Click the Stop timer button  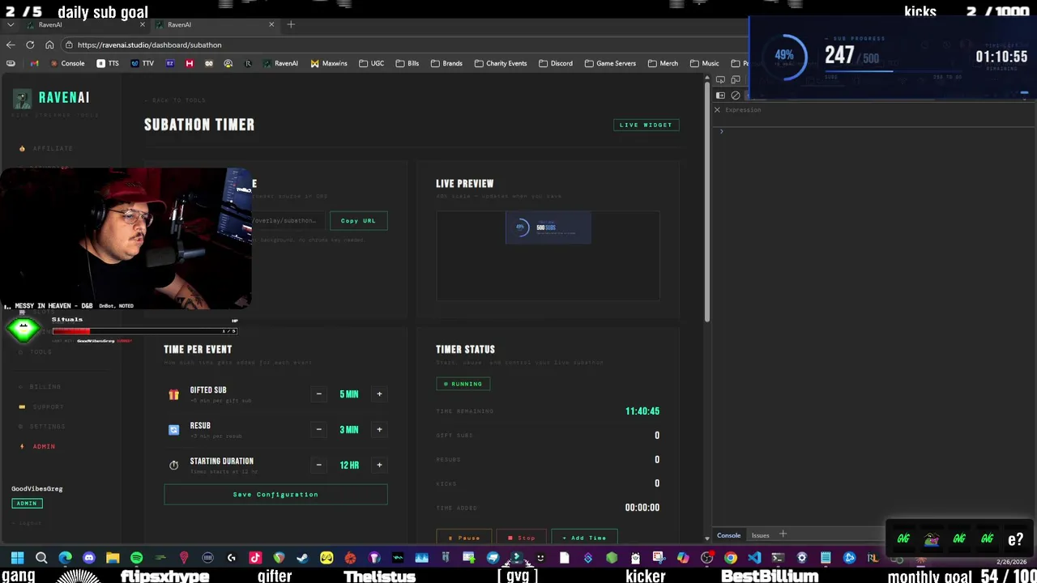[522, 538]
